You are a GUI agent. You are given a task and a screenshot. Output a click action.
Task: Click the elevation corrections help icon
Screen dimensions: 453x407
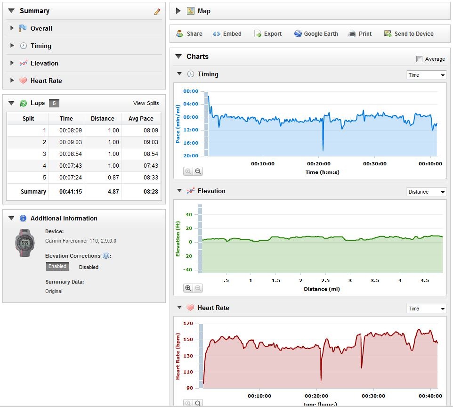(x=106, y=255)
